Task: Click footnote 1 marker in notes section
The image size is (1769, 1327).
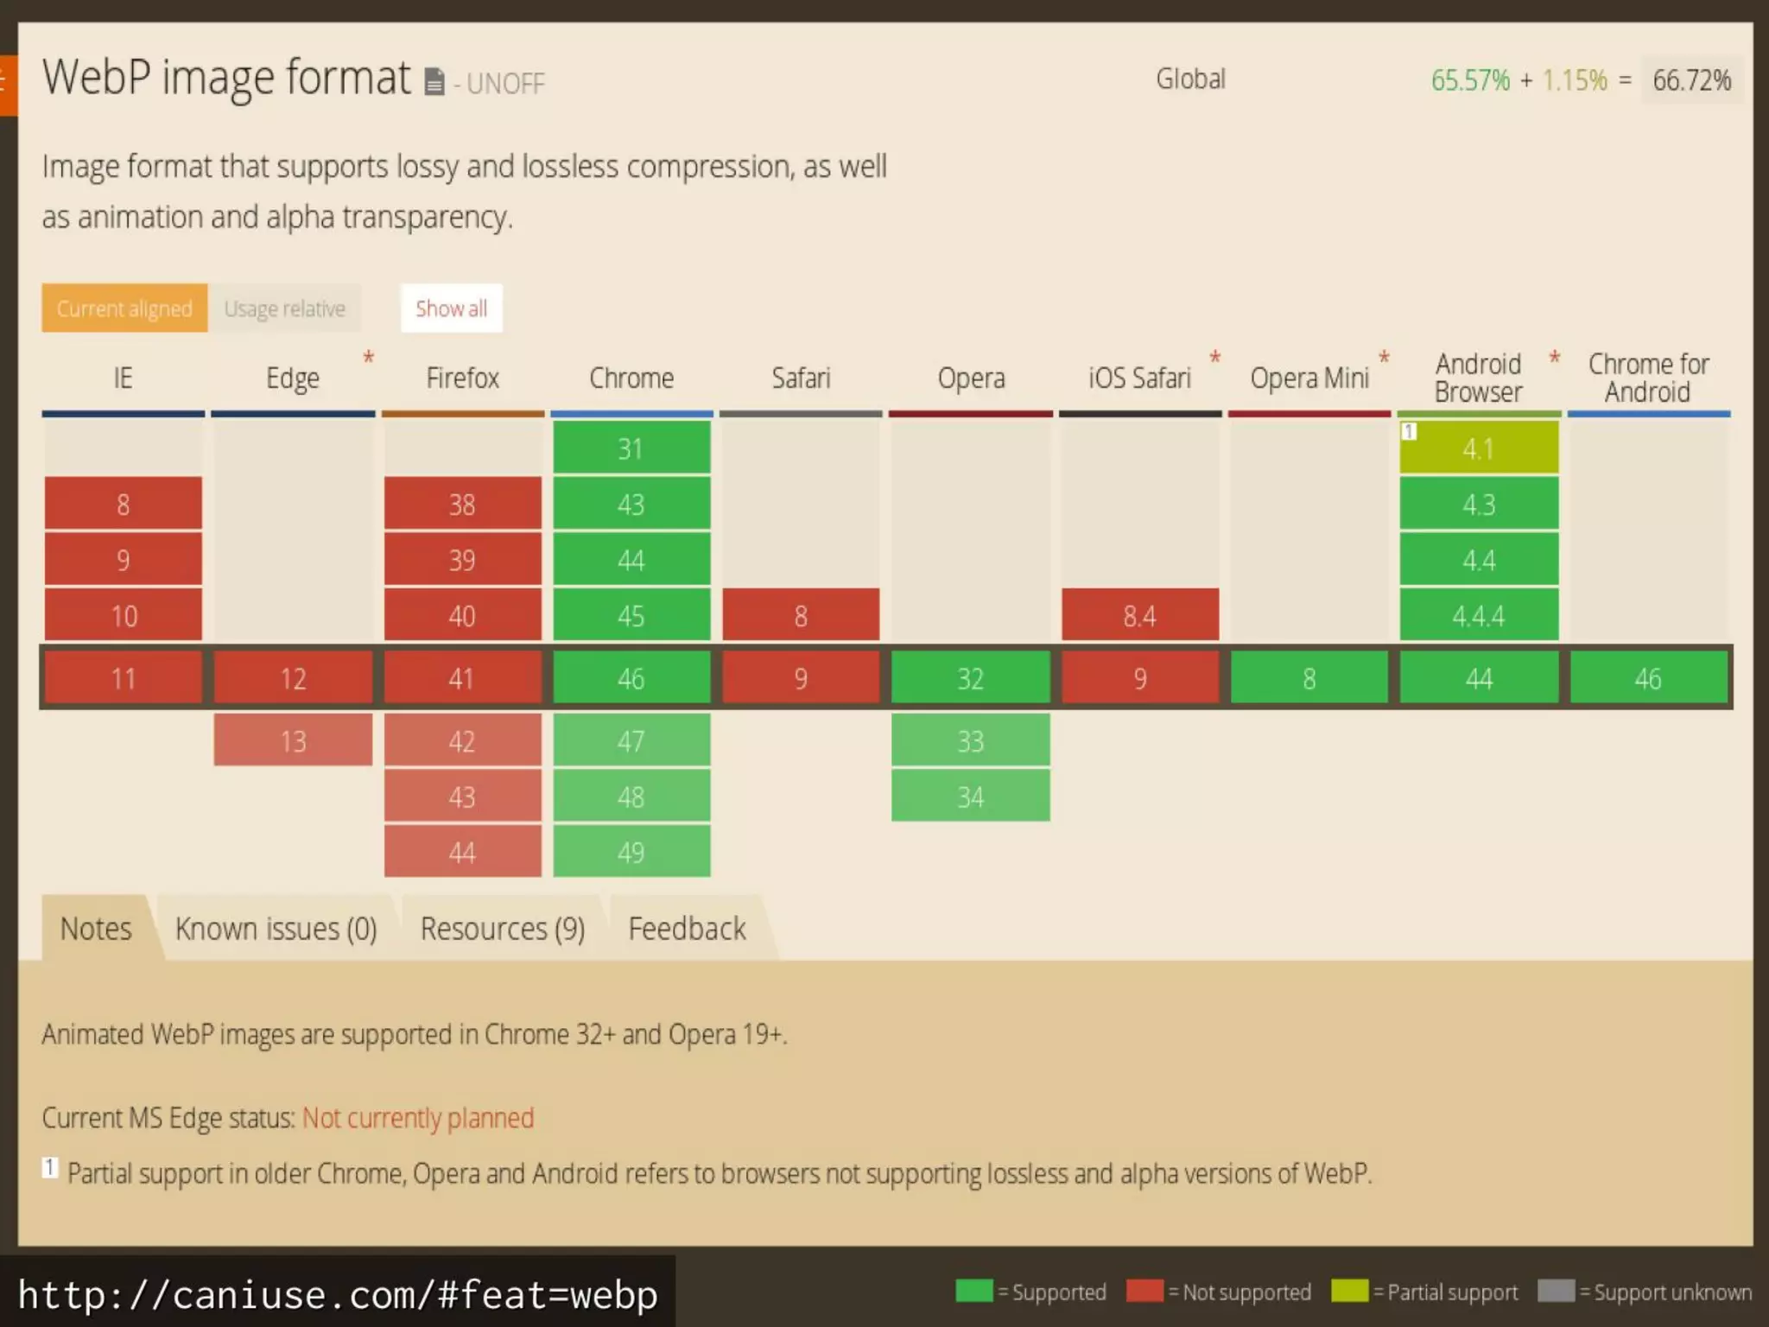Action: [x=50, y=1168]
